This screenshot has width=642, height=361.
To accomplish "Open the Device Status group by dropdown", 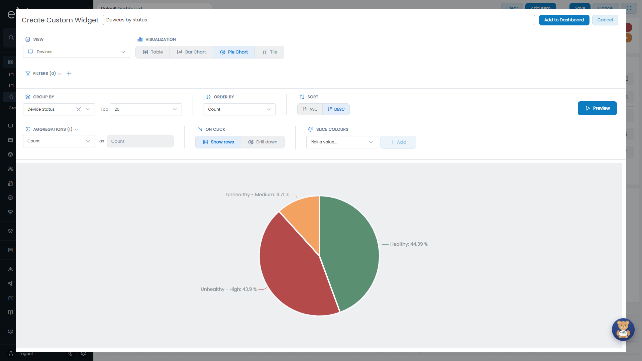I will coord(88,109).
